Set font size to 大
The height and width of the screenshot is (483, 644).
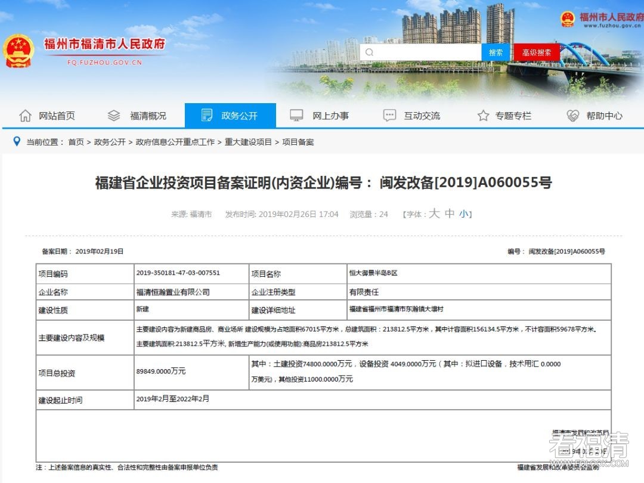coord(434,213)
